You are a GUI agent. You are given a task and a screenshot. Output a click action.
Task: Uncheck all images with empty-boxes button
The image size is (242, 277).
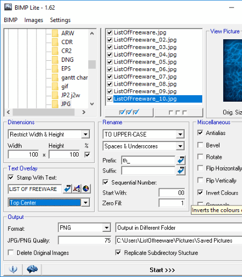point(179,112)
